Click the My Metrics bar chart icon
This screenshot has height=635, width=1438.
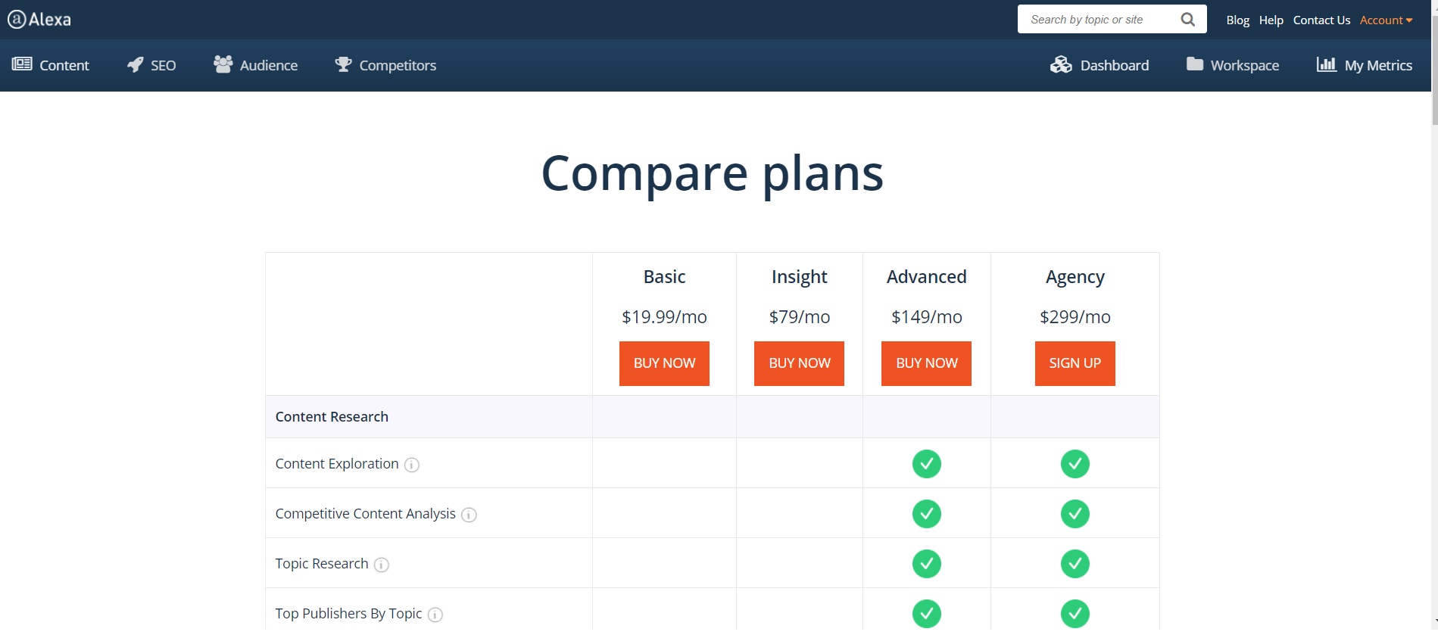click(x=1327, y=64)
